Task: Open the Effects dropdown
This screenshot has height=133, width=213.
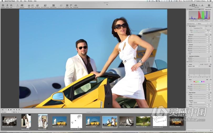Action: [x=203, y=24]
